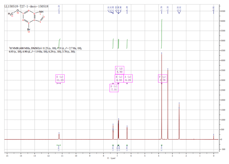This screenshot has width=229, height=164.
Task: Select the C (d) 6.90 multiplet box
Action: (x=120, y=70)
